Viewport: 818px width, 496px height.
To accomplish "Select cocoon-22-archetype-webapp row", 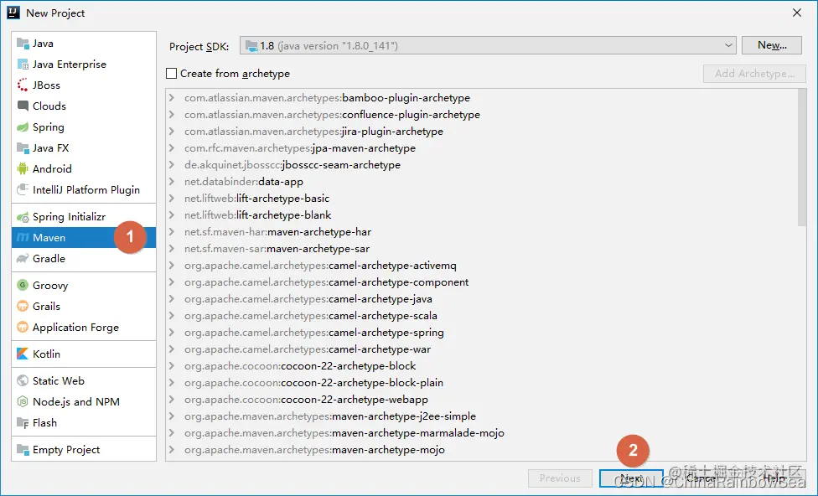I will (482, 399).
